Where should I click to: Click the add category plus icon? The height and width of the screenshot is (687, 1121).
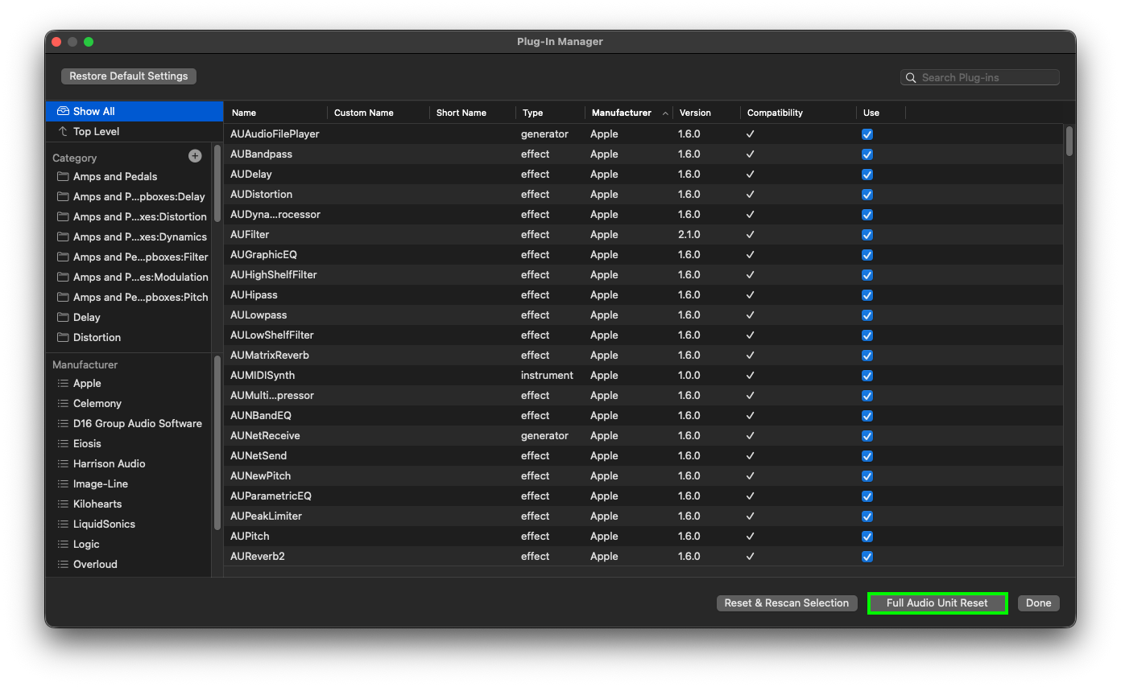(x=195, y=156)
